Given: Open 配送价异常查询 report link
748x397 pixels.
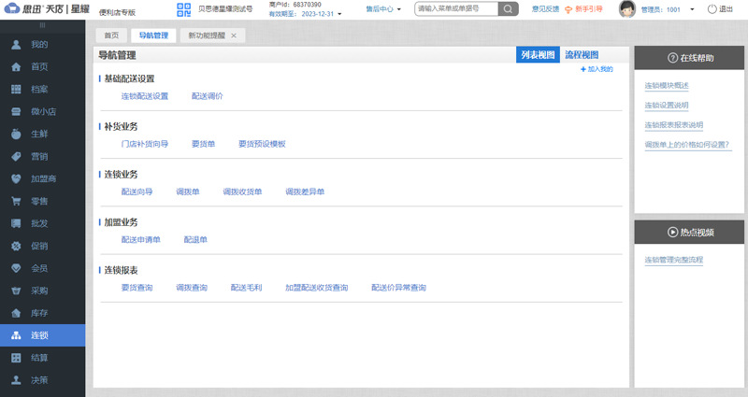Looking at the screenshot, I should click(x=398, y=288).
